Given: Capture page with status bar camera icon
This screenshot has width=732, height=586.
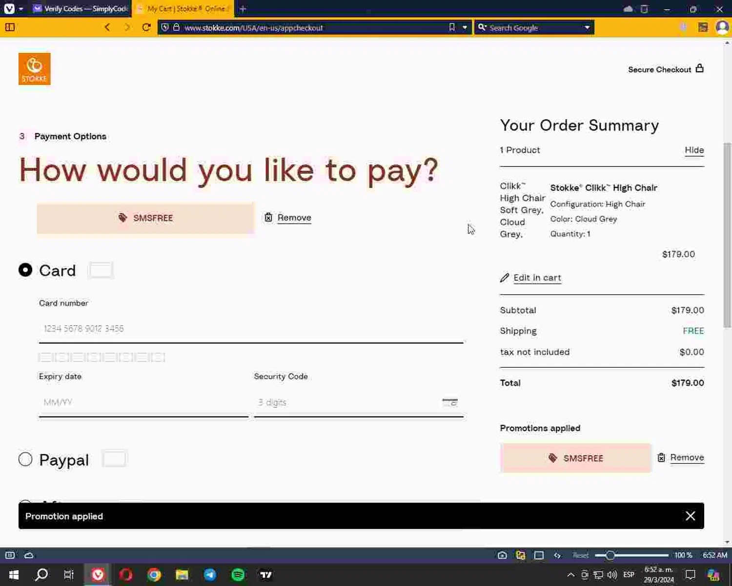Looking at the screenshot, I should [502, 555].
